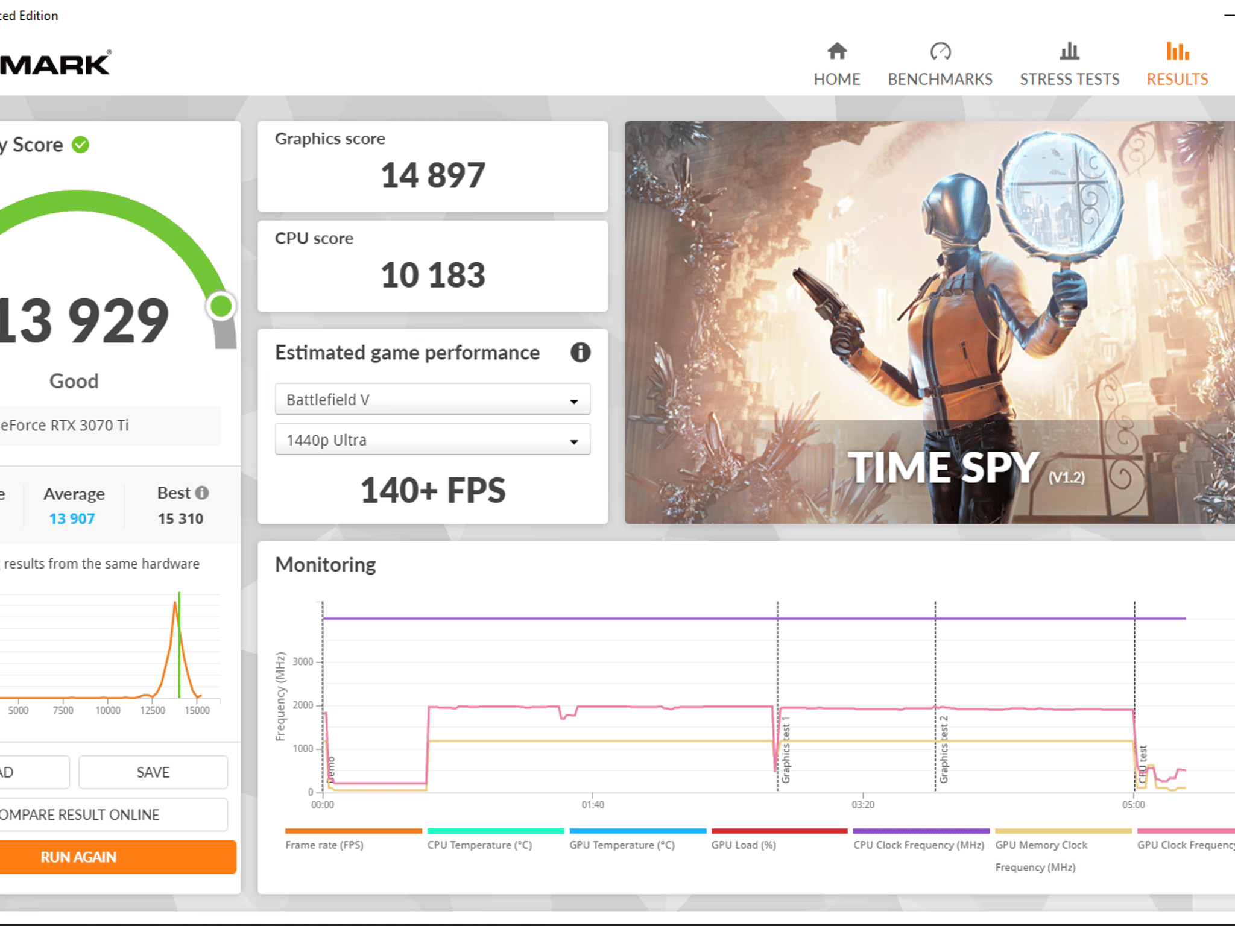Click the Benchmarks gauge icon

pos(940,51)
